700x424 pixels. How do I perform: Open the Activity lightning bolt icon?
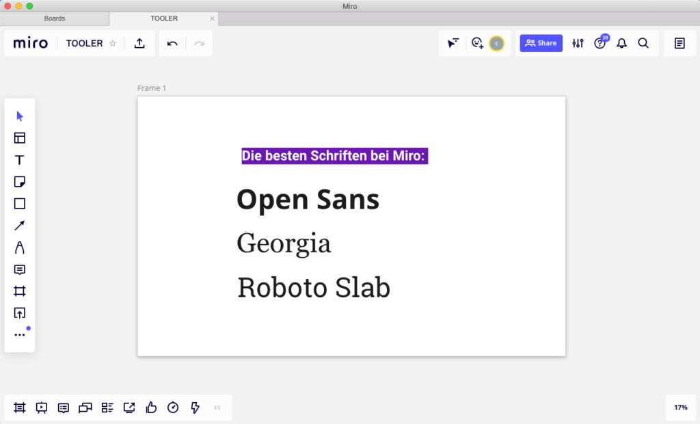click(195, 408)
